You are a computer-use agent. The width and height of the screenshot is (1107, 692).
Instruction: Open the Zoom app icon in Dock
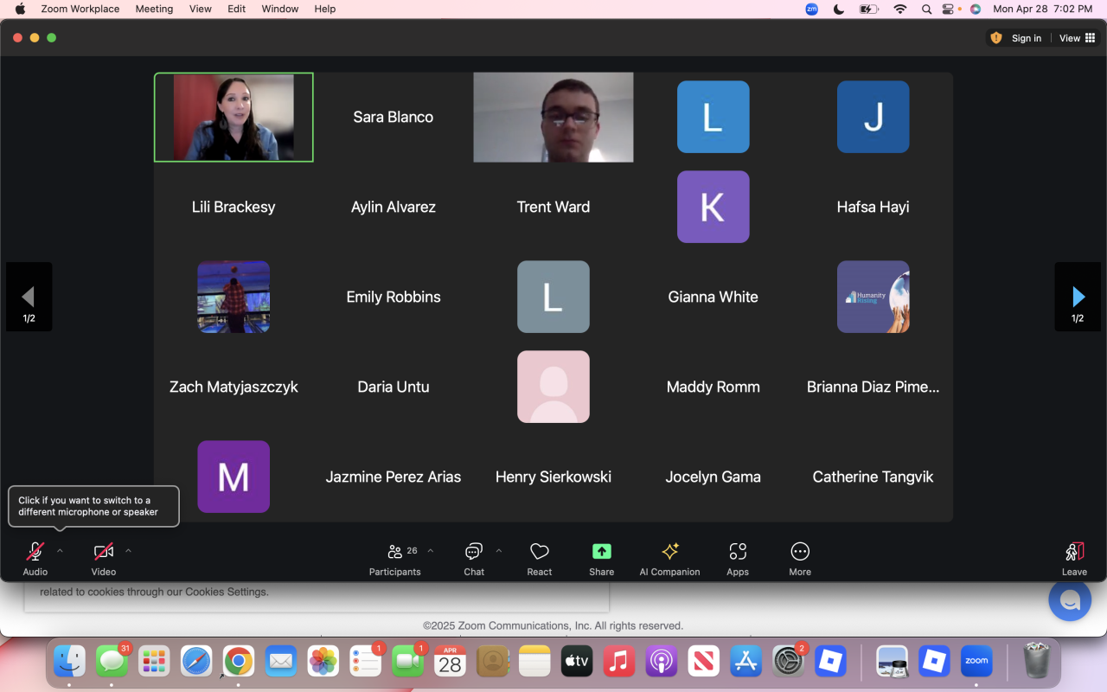(976, 662)
